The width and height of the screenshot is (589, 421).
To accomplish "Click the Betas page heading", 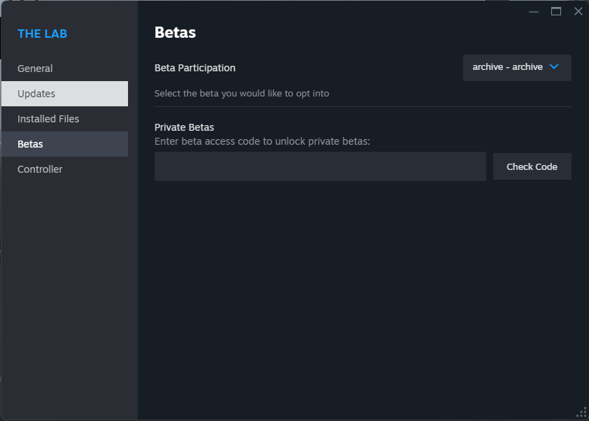I will [175, 32].
